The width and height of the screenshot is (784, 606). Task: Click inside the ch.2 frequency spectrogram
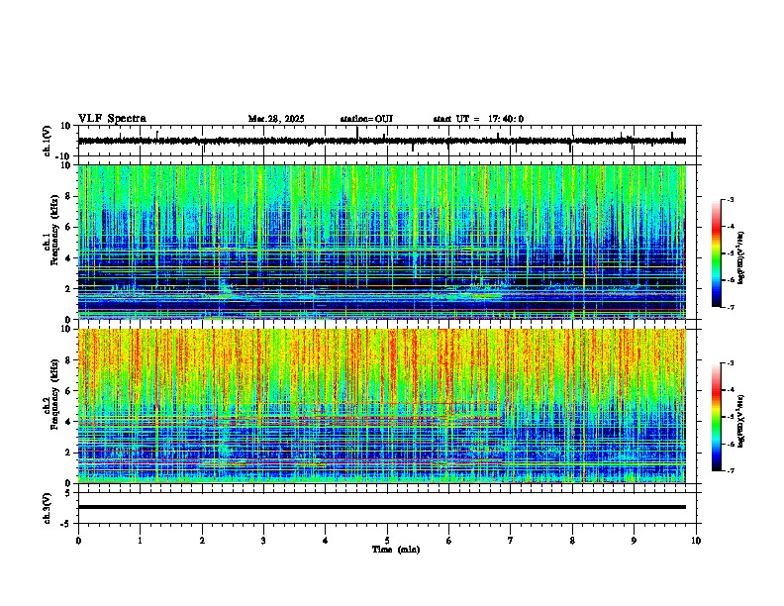coord(382,406)
